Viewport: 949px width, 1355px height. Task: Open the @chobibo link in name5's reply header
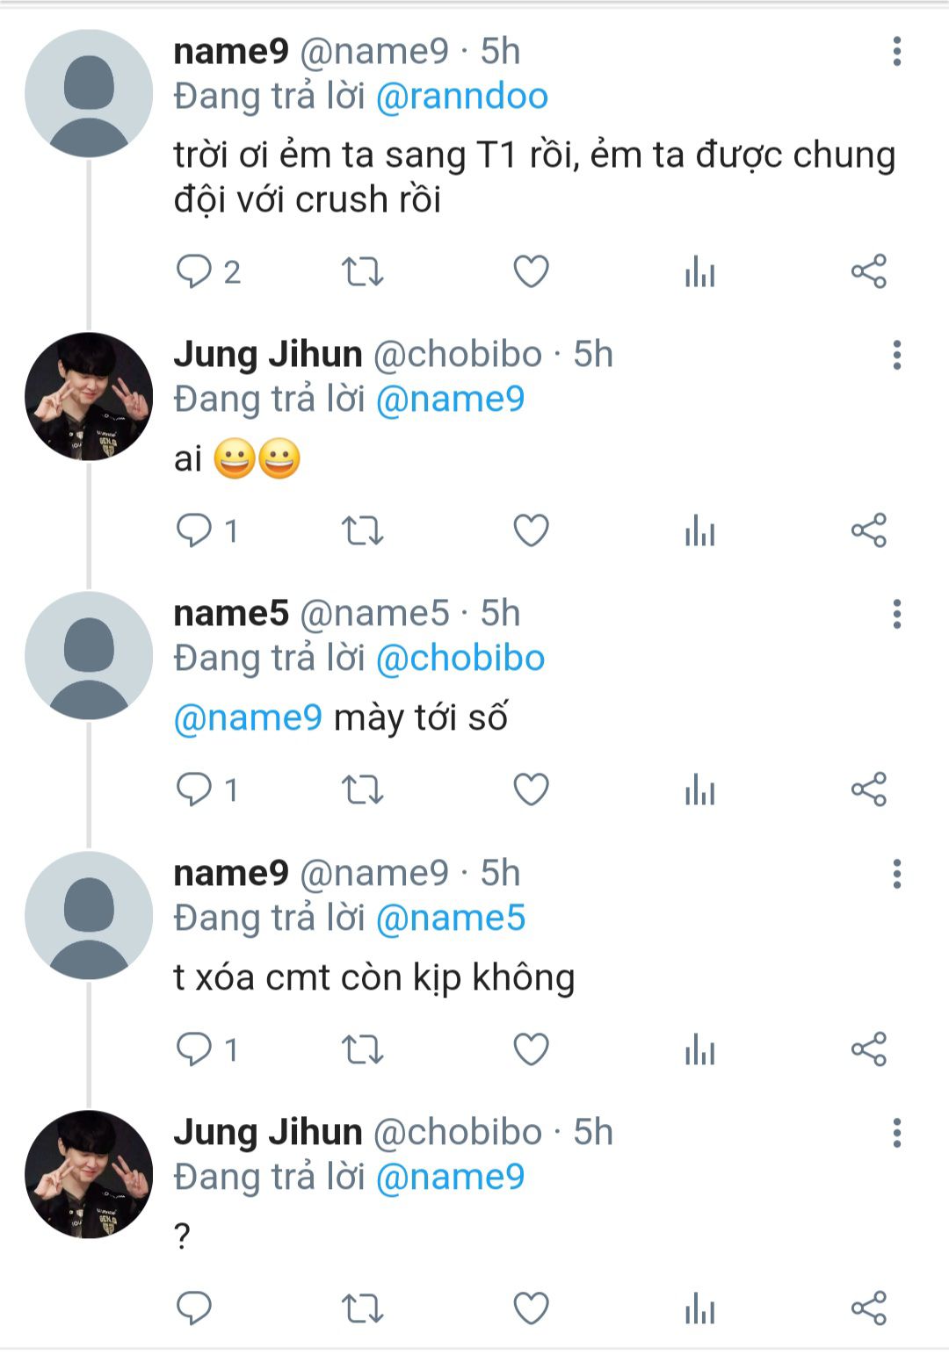(460, 659)
